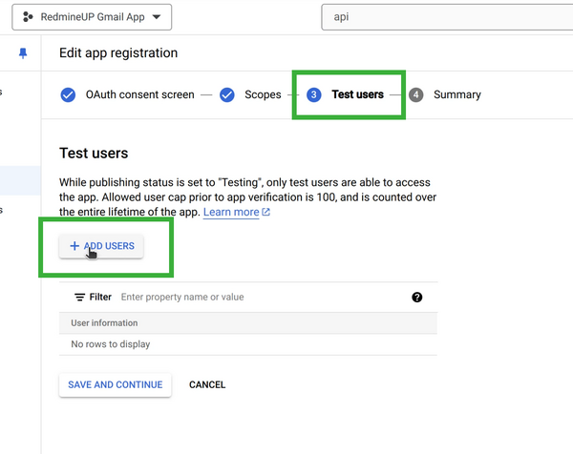Image resolution: width=573 pixels, height=454 pixels.
Task: Jump to the Summary step
Action: tap(456, 94)
